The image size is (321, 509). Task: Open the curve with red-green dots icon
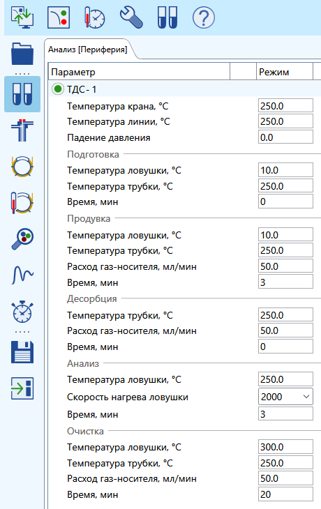point(59,17)
